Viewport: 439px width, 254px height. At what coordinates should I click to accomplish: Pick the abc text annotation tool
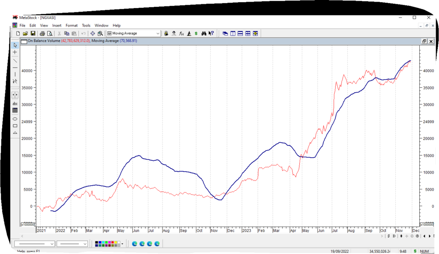click(x=15, y=103)
